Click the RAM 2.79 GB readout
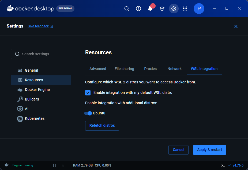This screenshot has width=248, height=170. point(83,165)
